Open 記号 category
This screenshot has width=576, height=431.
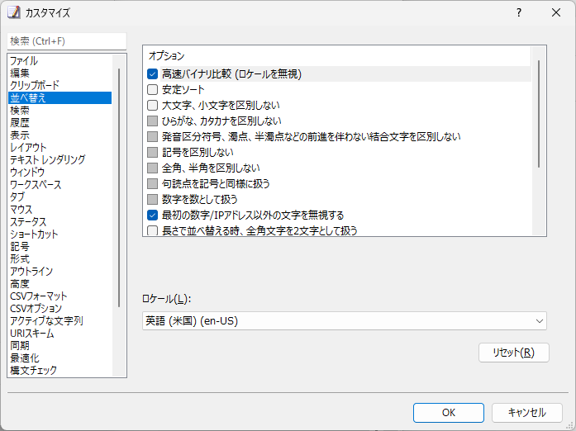click(60, 247)
